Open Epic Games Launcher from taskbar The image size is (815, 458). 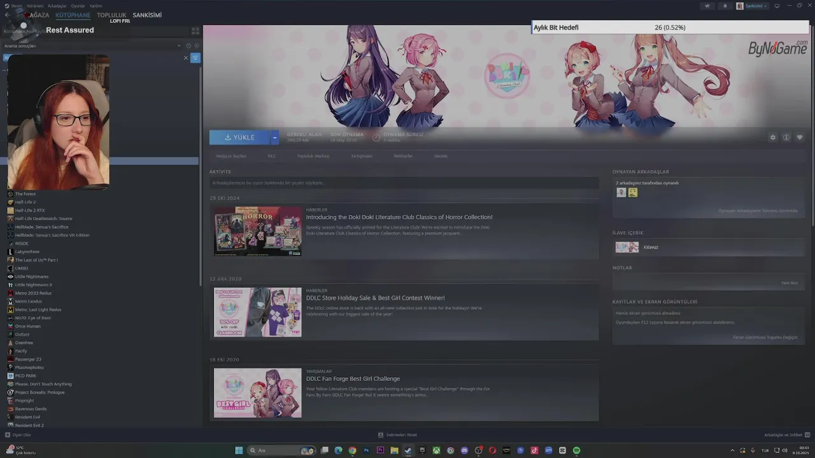[x=422, y=450]
